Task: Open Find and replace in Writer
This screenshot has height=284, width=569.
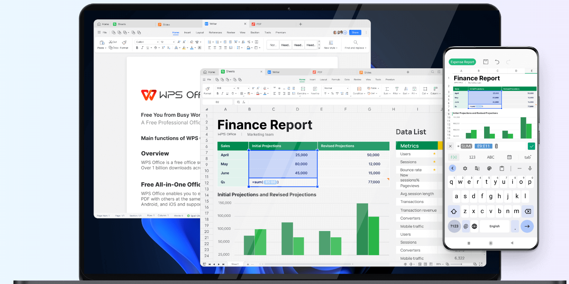Action: 355,45
